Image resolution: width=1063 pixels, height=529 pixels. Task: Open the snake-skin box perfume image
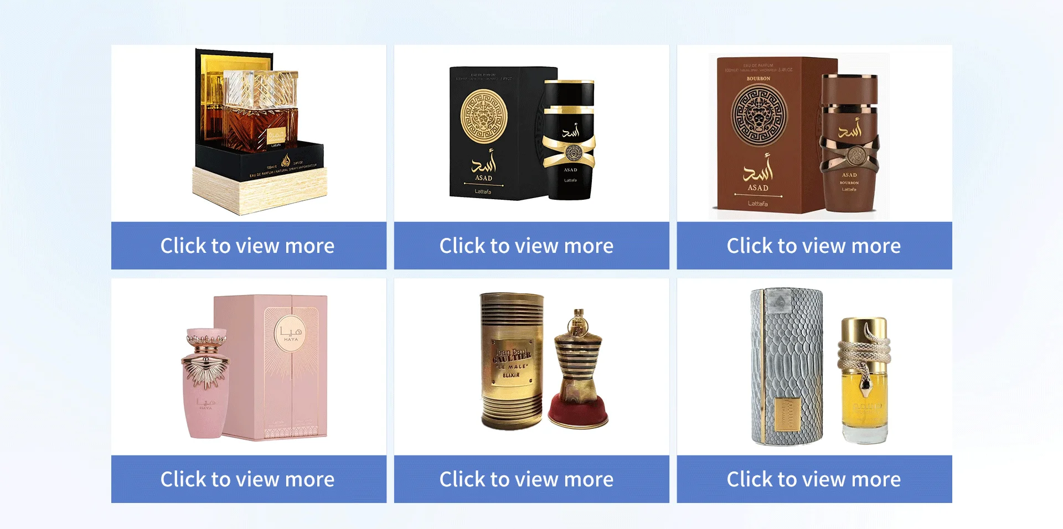tap(814, 367)
